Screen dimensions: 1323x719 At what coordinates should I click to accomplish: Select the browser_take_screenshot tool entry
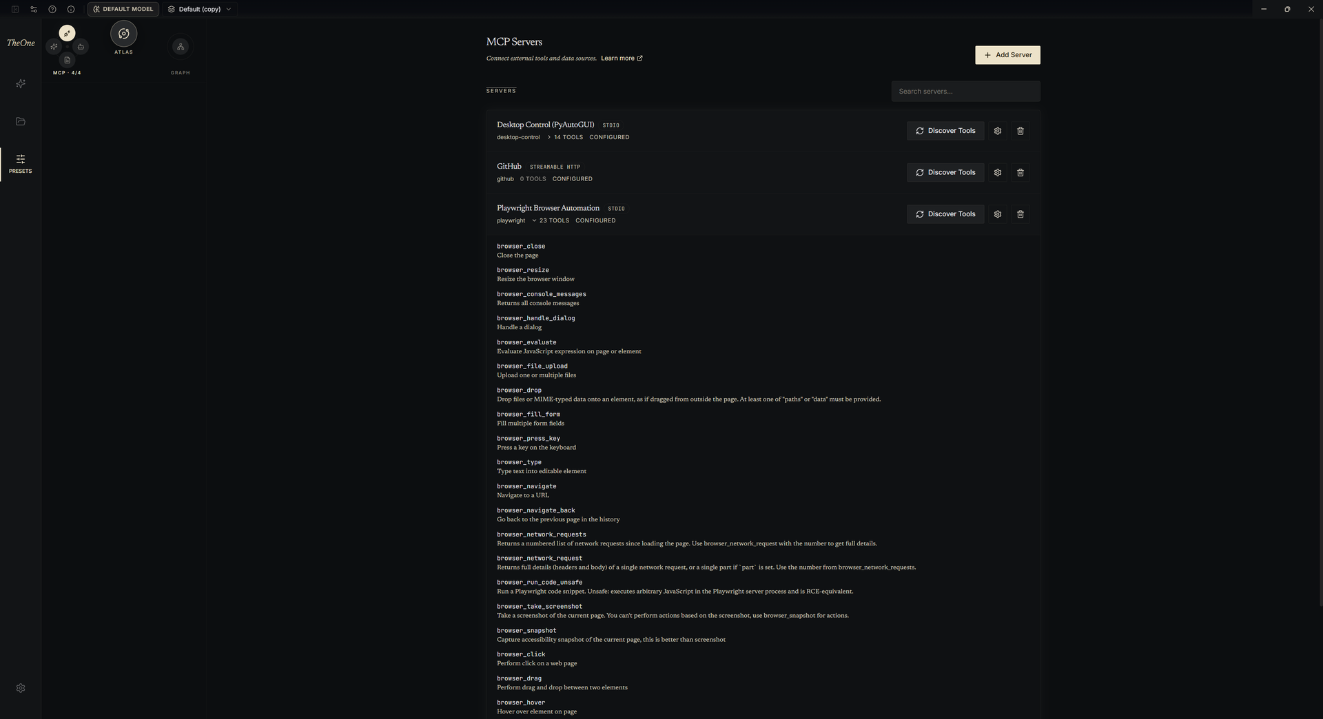[x=673, y=611]
